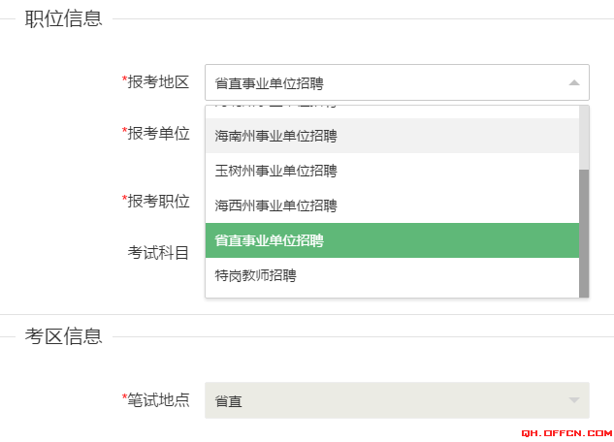This screenshot has width=614, height=442.
Task: Click the partially hidden option atop the list
Action: point(392,111)
